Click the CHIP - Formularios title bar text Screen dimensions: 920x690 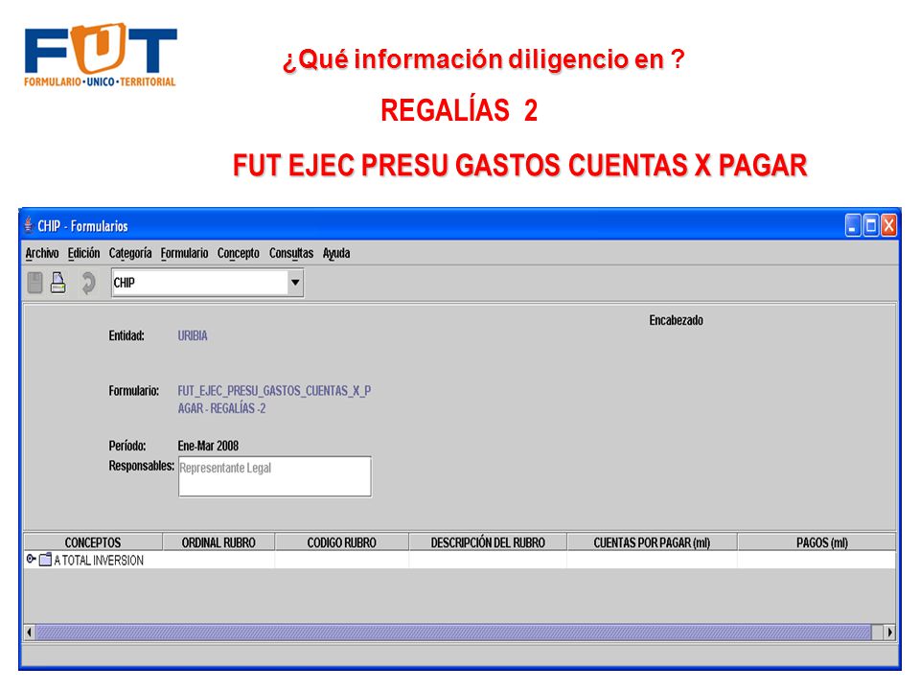(82, 226)
